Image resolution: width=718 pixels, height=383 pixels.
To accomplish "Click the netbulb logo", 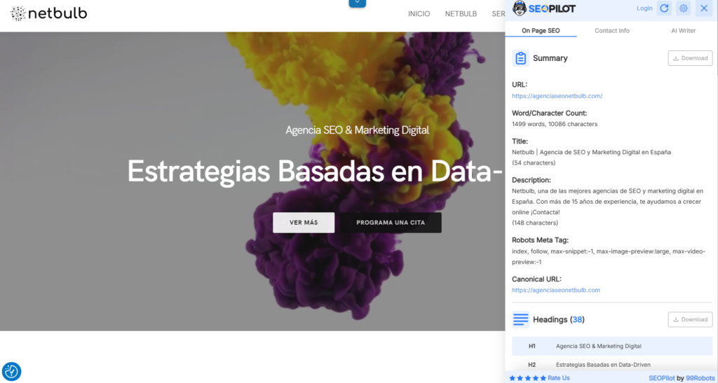I will pos(48,14).
